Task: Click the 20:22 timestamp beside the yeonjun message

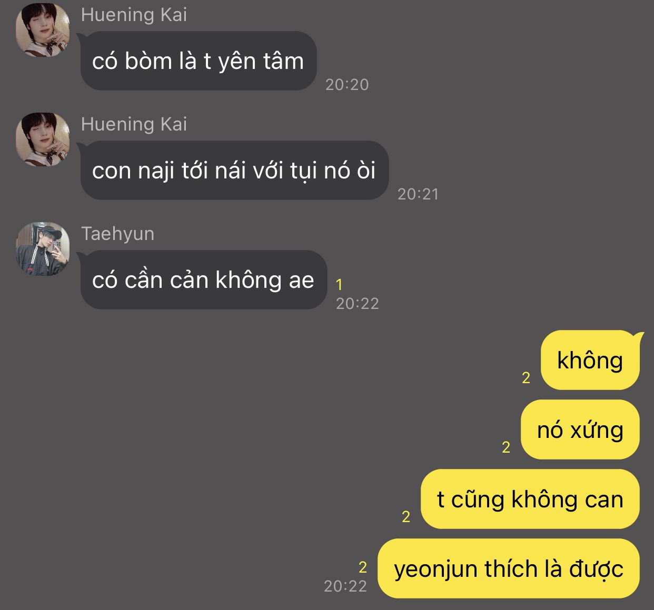Action: coord(345,586)
